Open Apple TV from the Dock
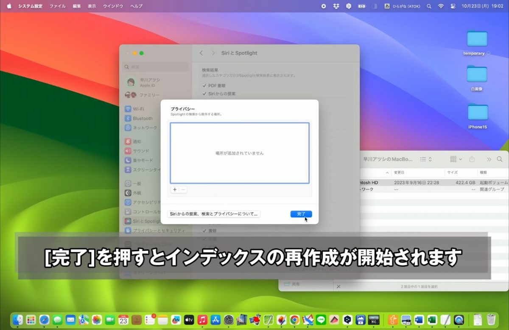509x330 pixels. (x=189, y=320)
